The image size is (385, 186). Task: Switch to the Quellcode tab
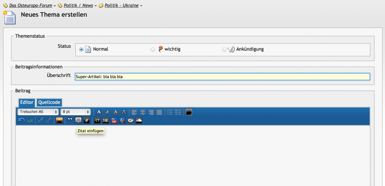(x=49, y=102)
